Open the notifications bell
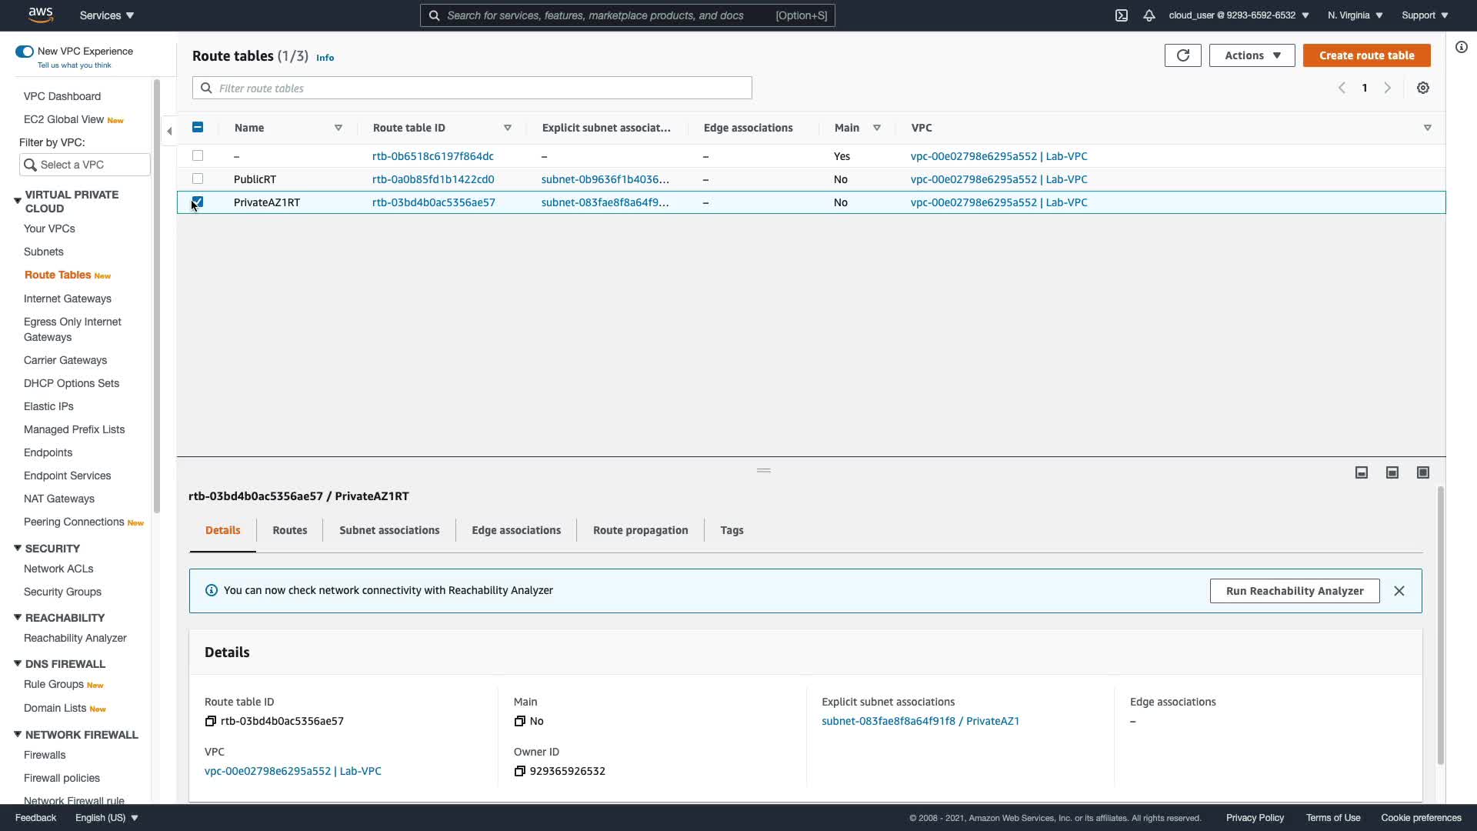This screenshot has width=1477, height=831. point(1149,15)
